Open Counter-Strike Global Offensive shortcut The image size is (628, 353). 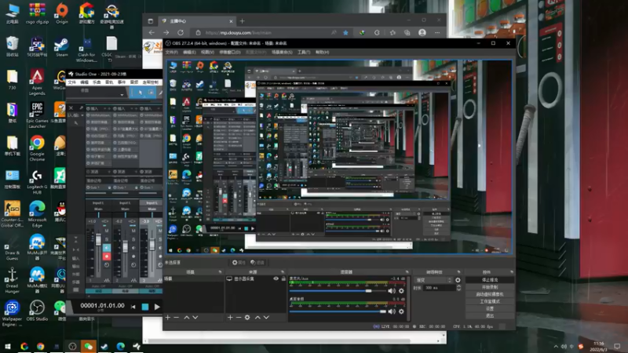12,214
